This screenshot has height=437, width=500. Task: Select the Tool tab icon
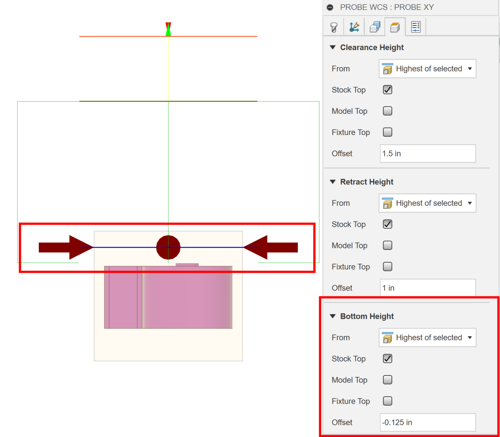(333, 26)
